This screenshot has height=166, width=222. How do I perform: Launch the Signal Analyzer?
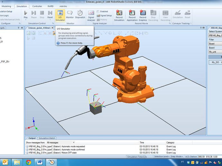[91, 16]
